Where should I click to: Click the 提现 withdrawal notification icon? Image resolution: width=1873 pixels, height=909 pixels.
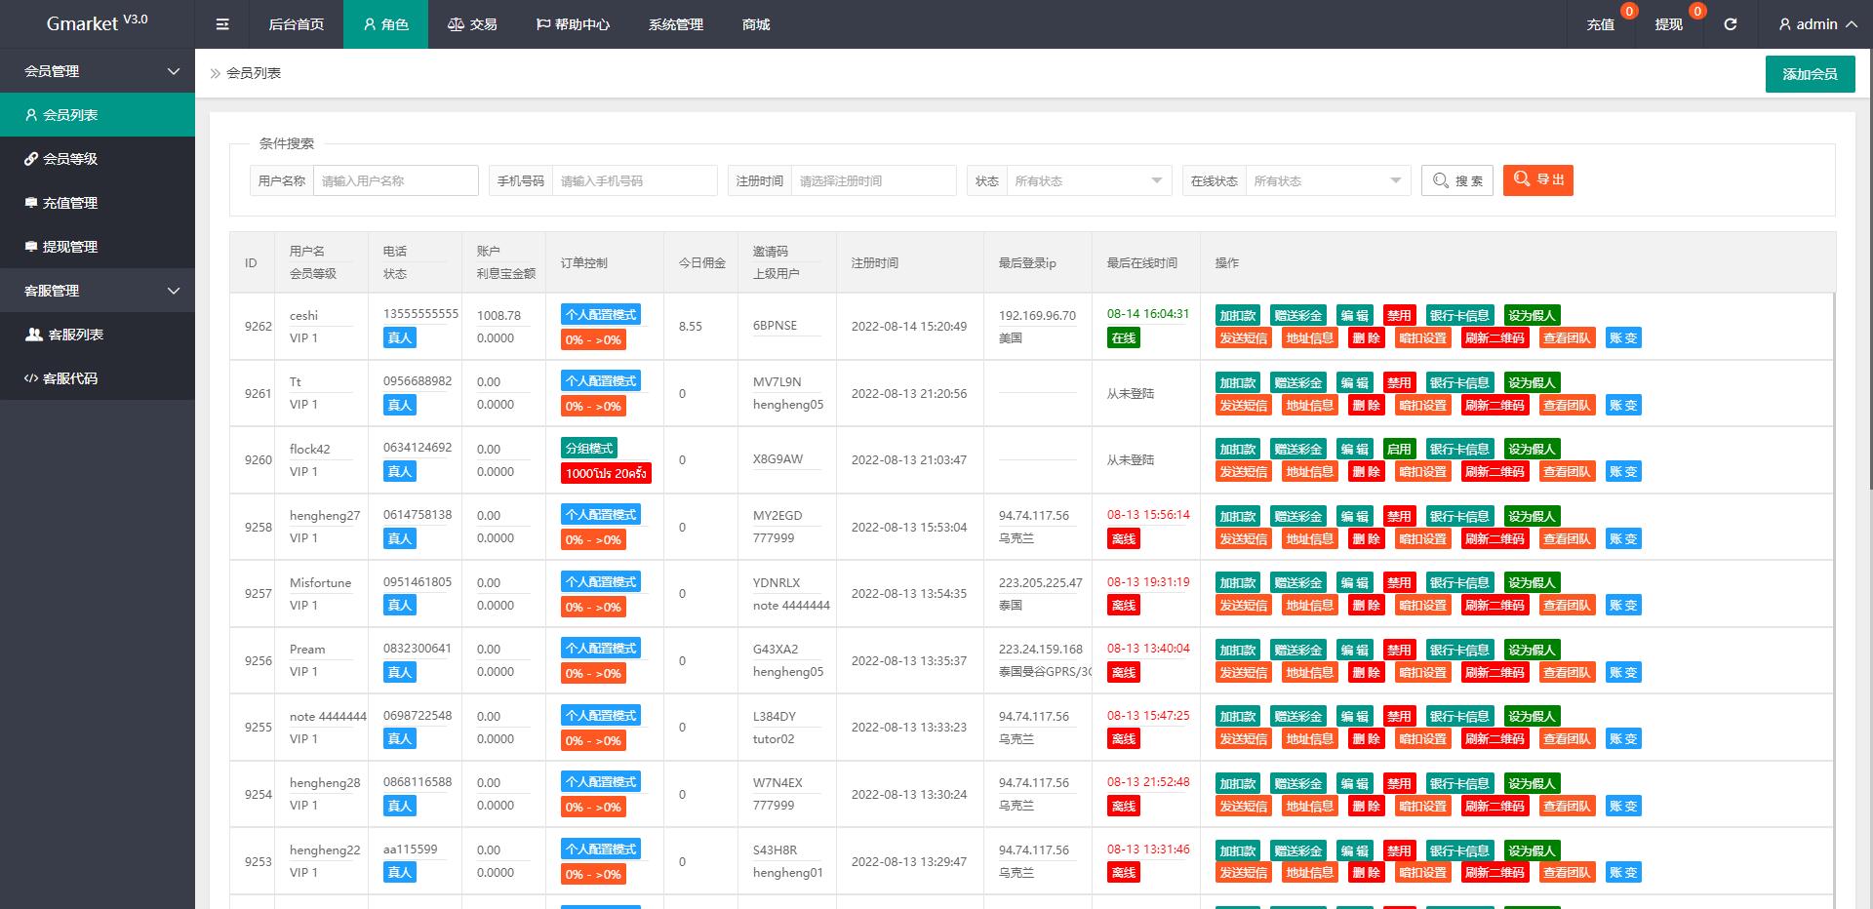(1668, 24)
